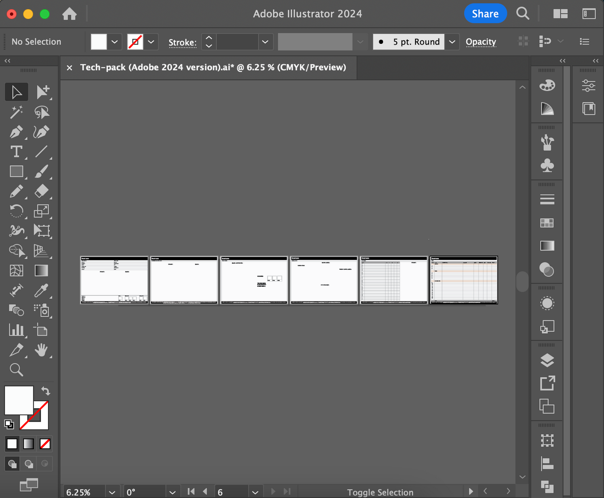Select the Type tool
Image resolution: width=604 pixels, height=498 pixels.
pos(16,152)
